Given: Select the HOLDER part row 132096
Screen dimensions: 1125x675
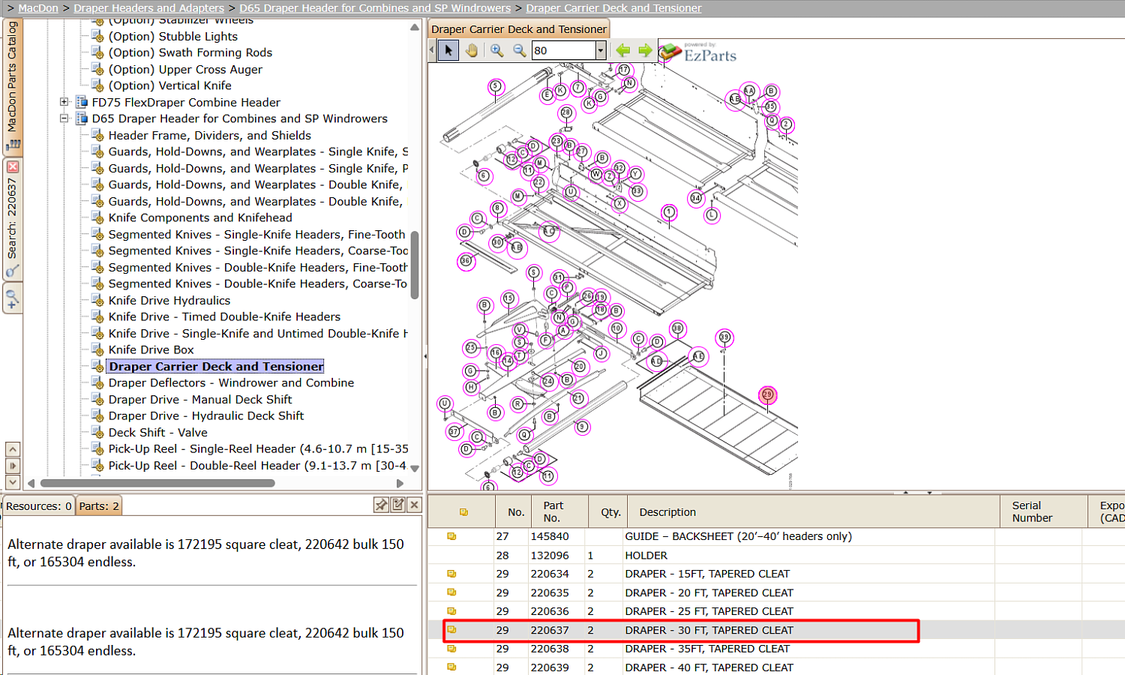Looking at the screenshot, I should [x=776, y=555].
